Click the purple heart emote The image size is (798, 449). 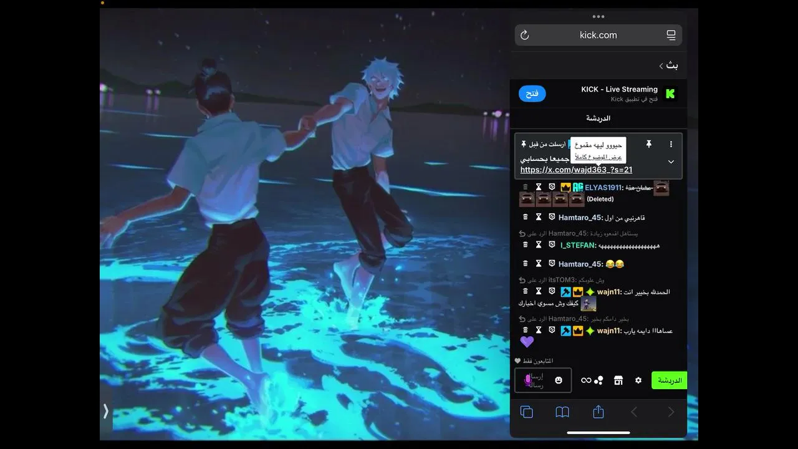coord(527,342)
